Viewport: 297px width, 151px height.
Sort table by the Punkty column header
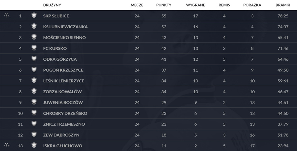(x=164, y=5)
